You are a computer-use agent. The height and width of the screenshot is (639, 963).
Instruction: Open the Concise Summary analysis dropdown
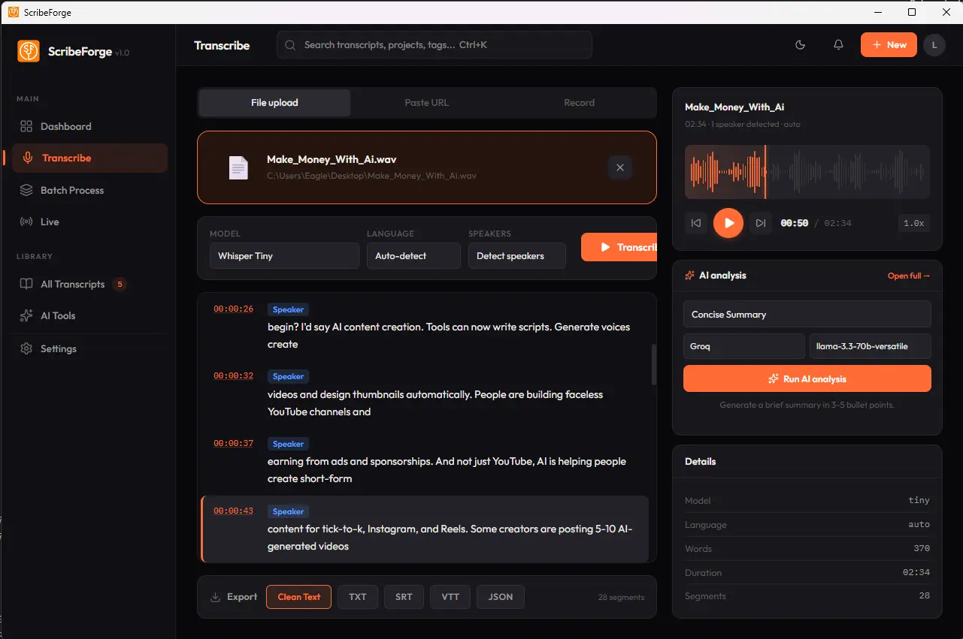pyautogui.click(x=807, y=315)
